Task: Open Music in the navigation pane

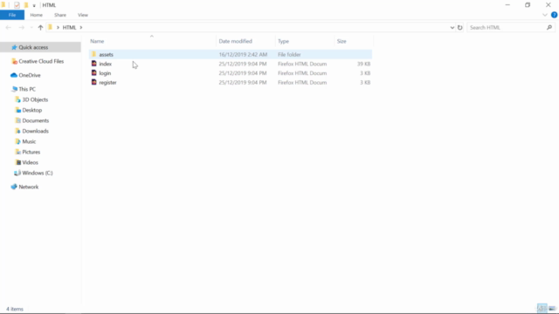Action: (29, 141)
